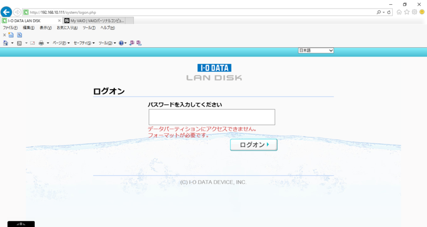Open the ツール(O) command bar dropdown
The height and width of the screenshot is (227, 427).
point(107,43)
